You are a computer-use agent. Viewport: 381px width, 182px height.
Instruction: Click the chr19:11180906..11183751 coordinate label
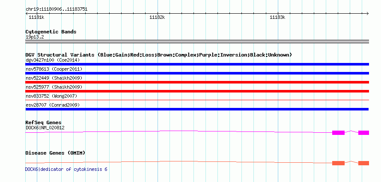tap(57, 9)
